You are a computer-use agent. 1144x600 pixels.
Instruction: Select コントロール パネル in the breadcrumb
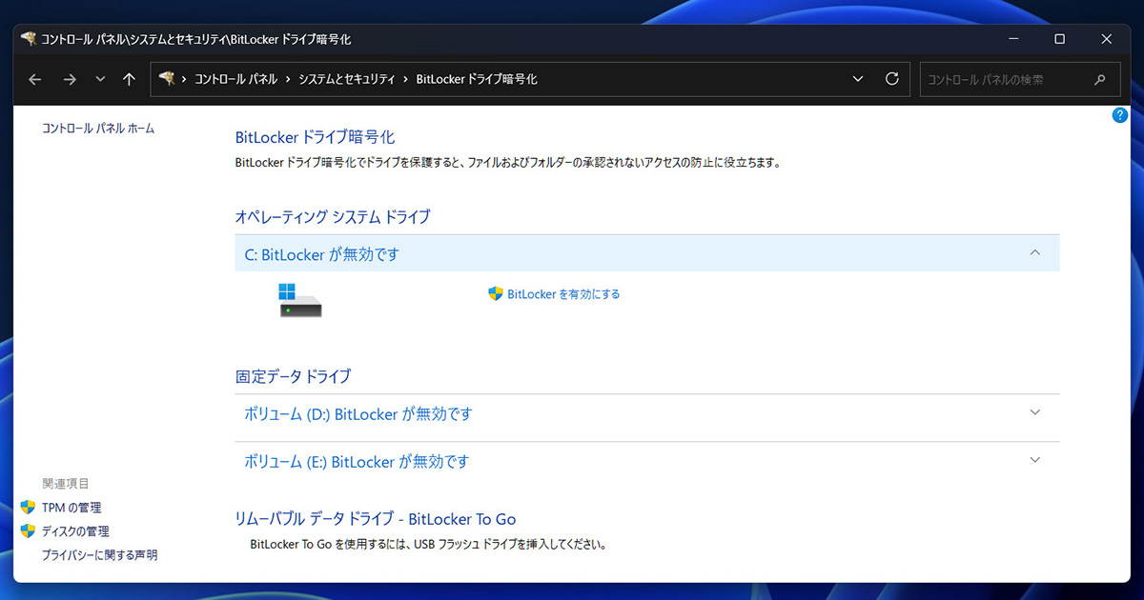[x=236, y=80]
